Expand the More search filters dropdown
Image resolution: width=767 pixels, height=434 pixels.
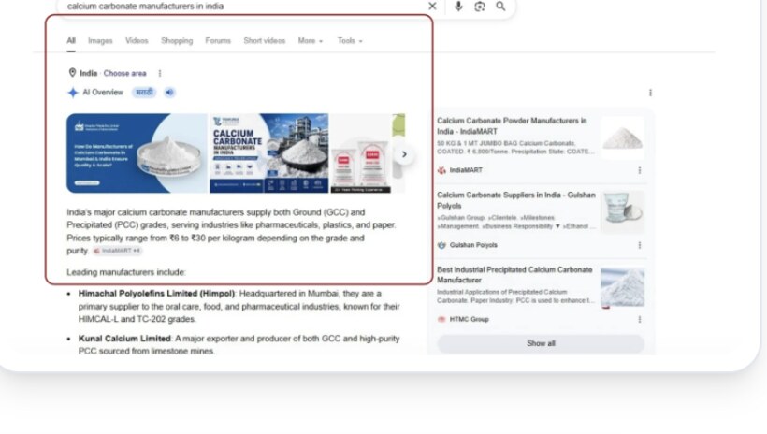tap(311, 41)
